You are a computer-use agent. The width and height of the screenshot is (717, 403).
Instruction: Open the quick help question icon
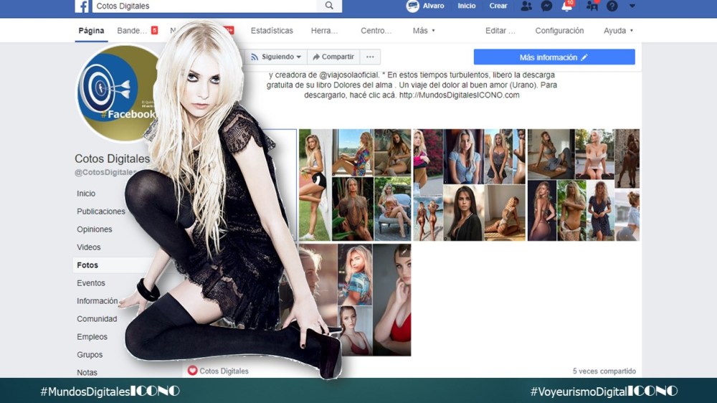612,6
